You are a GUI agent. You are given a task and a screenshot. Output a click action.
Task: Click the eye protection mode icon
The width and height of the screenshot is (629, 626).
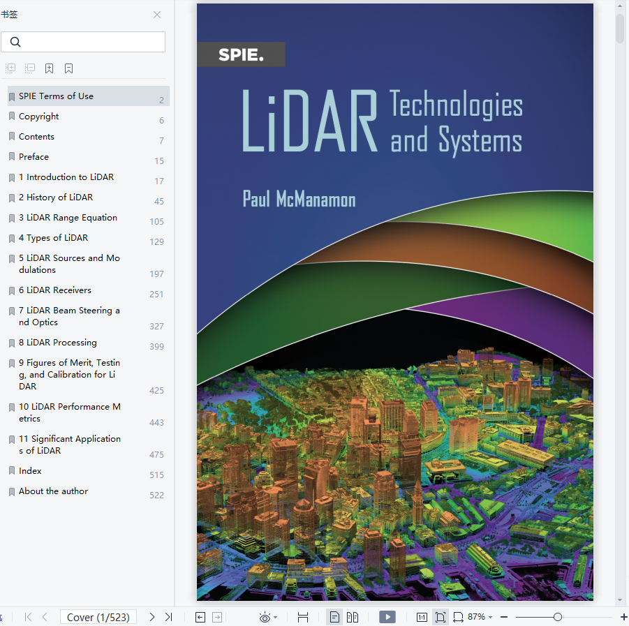click(265, 617)
